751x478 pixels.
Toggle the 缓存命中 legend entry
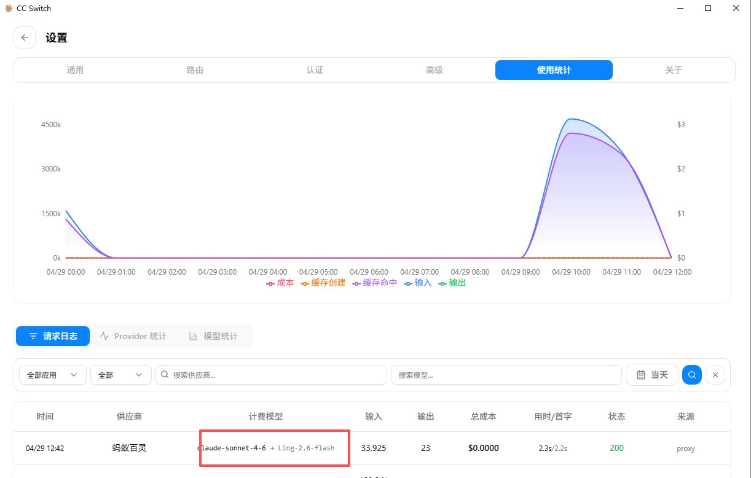pos(375,283)
